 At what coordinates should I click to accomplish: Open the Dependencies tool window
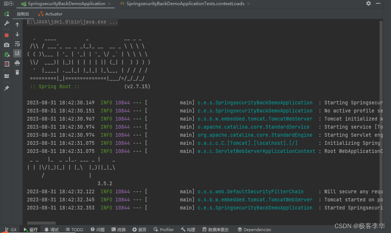tap(254, 230)
